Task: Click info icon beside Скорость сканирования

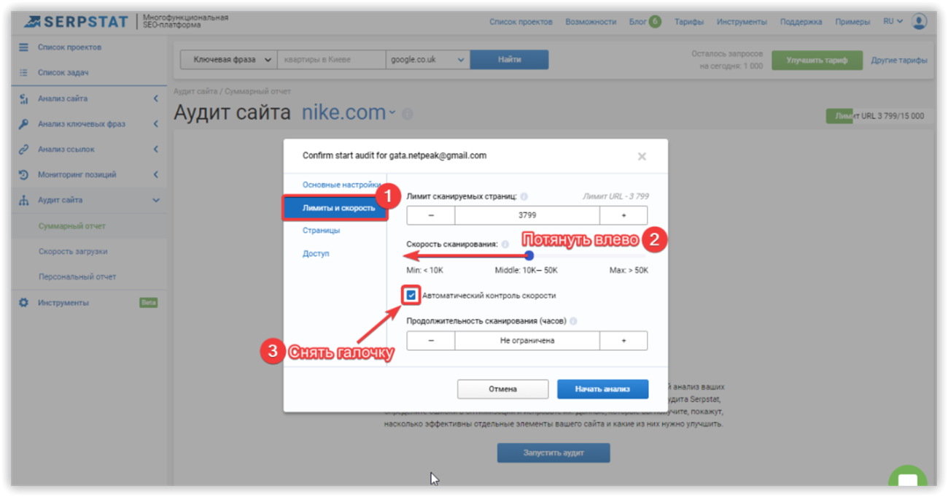Action: [x=505, y=244]
